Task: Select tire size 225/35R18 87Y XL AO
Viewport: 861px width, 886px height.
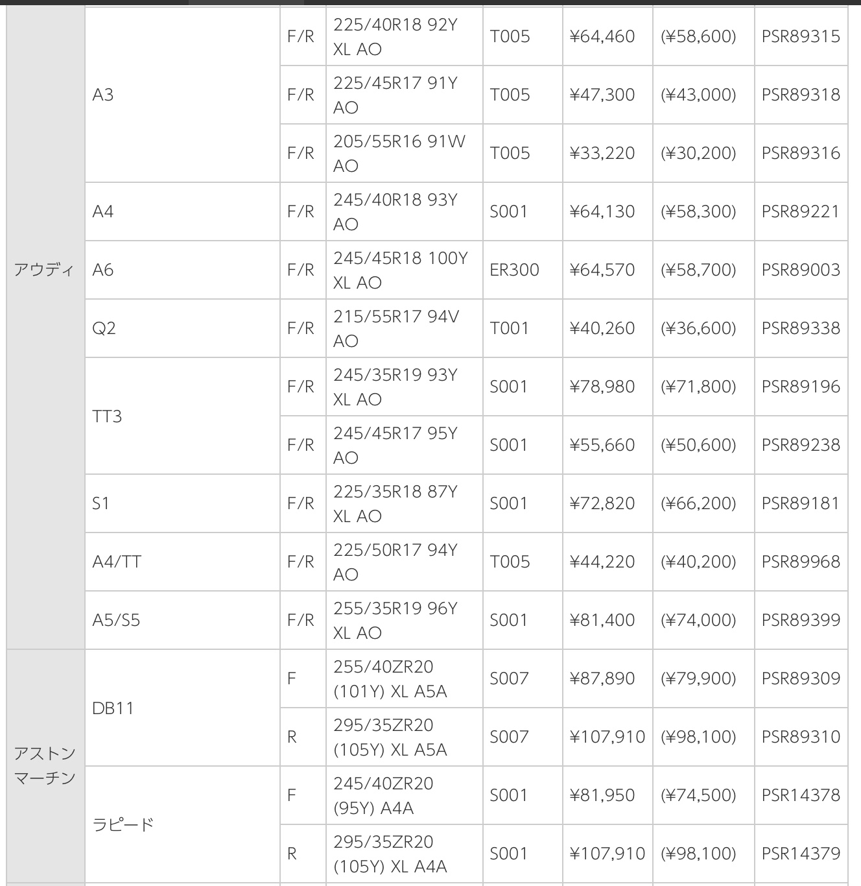Action: tap(395, 503)
